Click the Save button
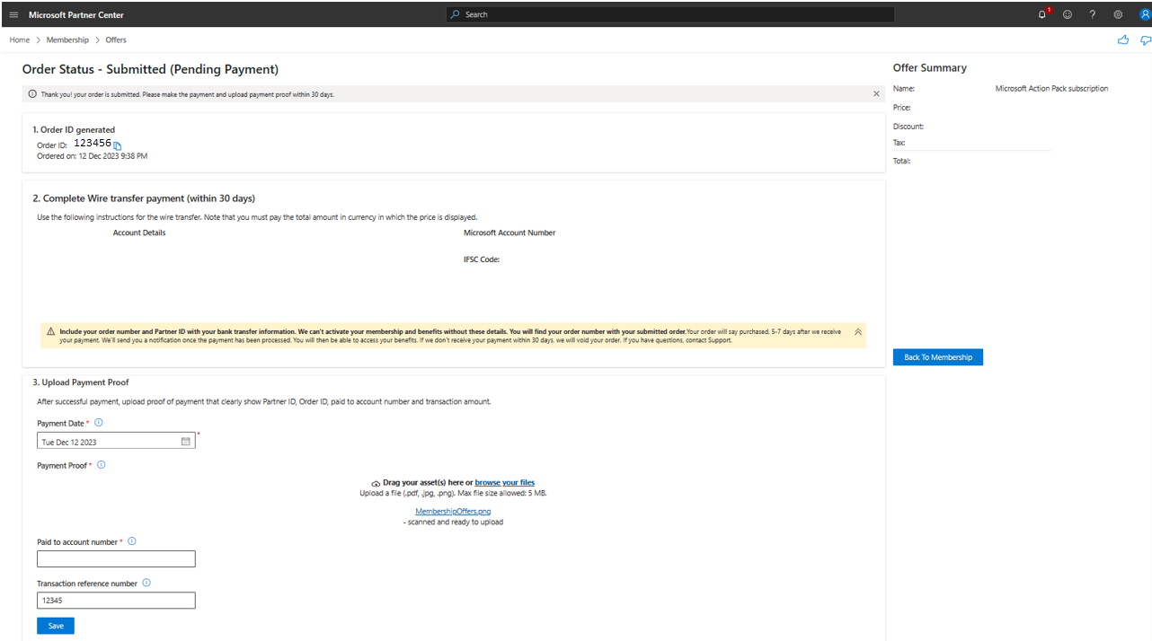Viewport: 1152px width, 641px height. click(x=56, y=626)
